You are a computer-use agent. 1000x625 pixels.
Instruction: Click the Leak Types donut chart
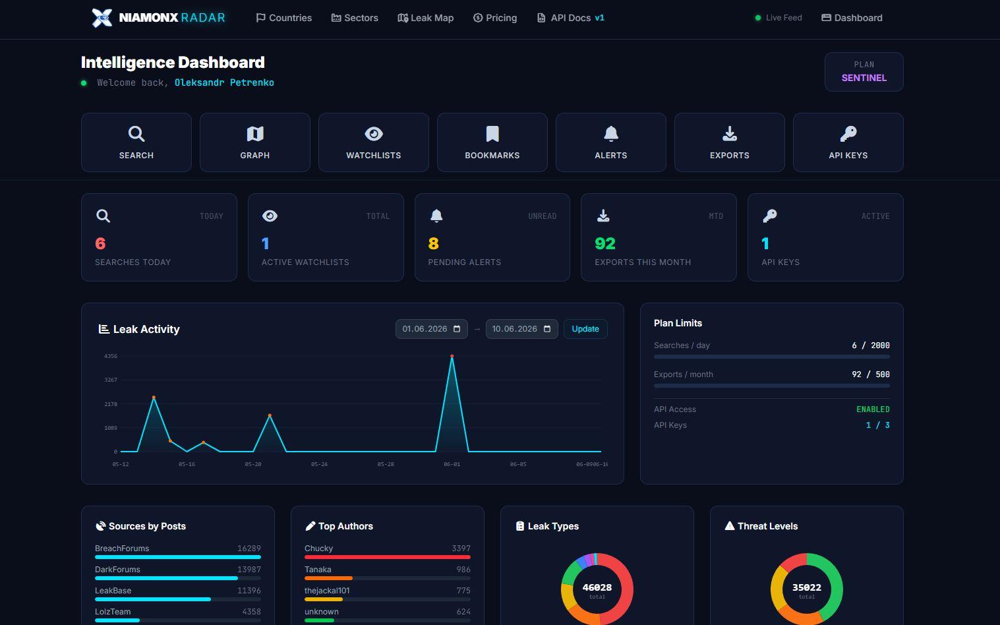click(x=597, y=589)
